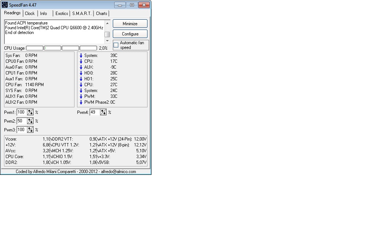The height and width of the screenshot is (230, 368).
Task: Click the Pwm2 spinner arrows
Action: point(30,121)
